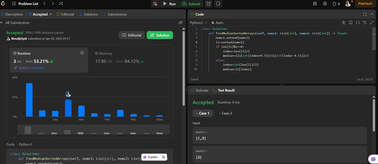Screen dimensions: 378x164
Task: Click the debugger bug icon
Action: click(155, 4)
